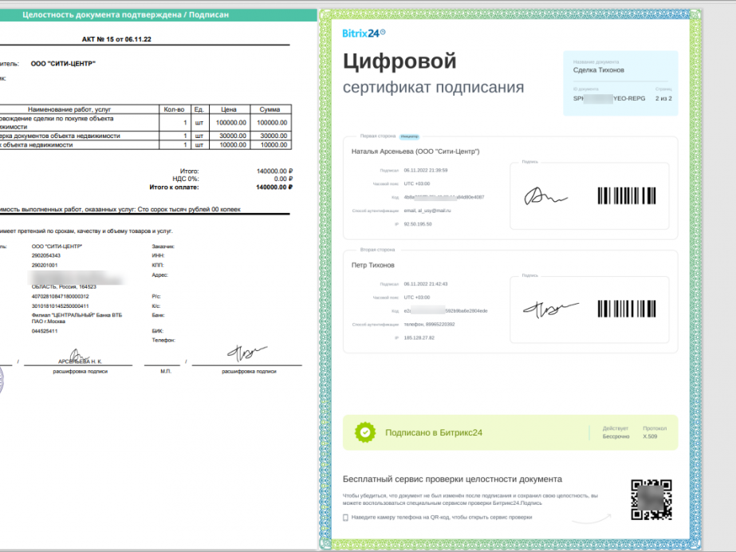736x552 pixels.
Task: Click the title АКТ № 15 от 06.11.22
Action: (x=116, y=39)
